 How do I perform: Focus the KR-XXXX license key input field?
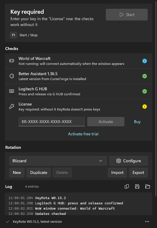52,122
